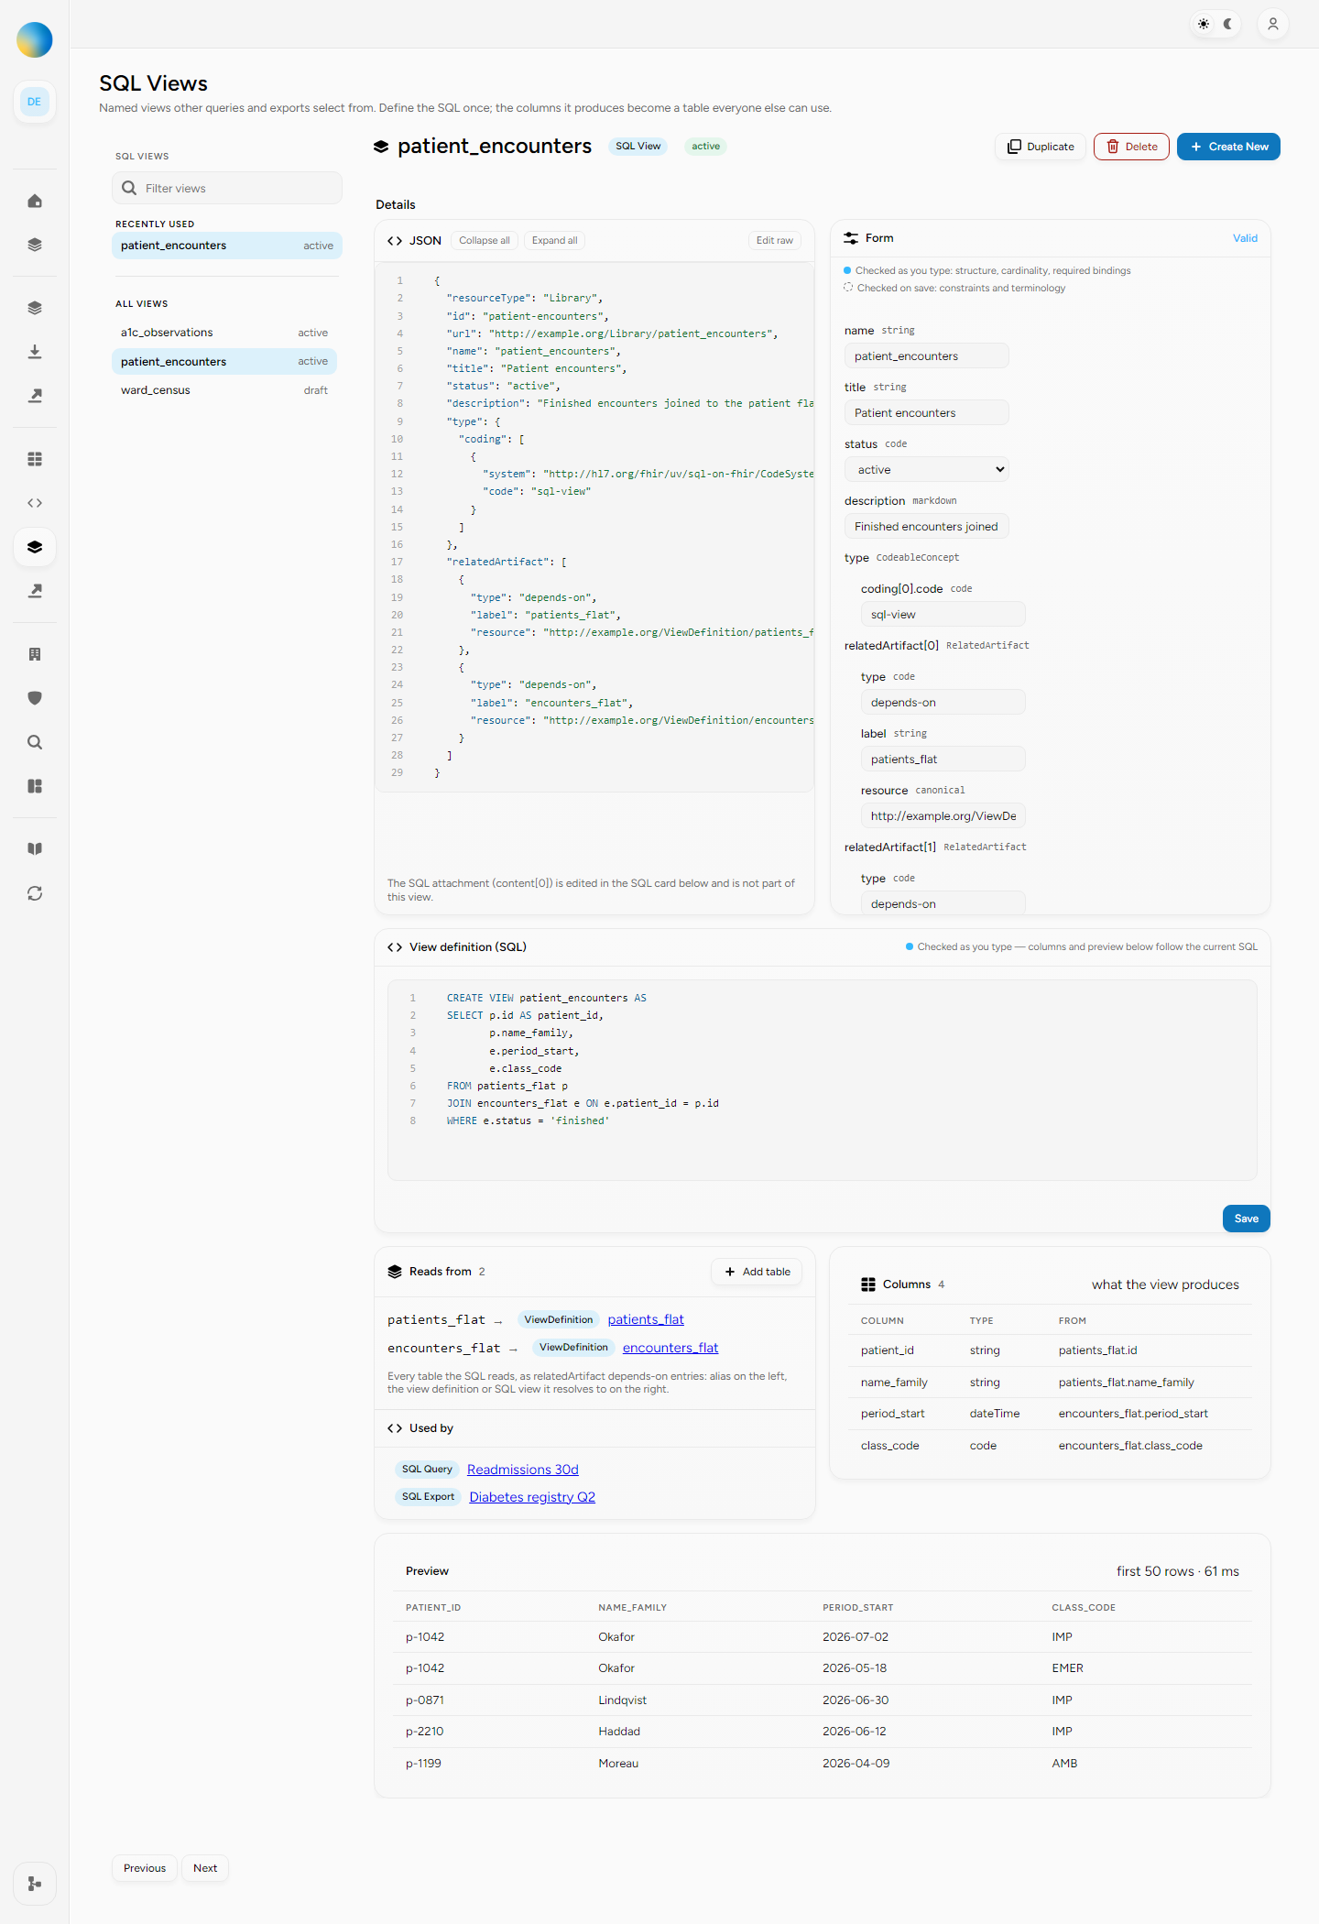Click the description field Finished encounters joined

click(926, 527)
